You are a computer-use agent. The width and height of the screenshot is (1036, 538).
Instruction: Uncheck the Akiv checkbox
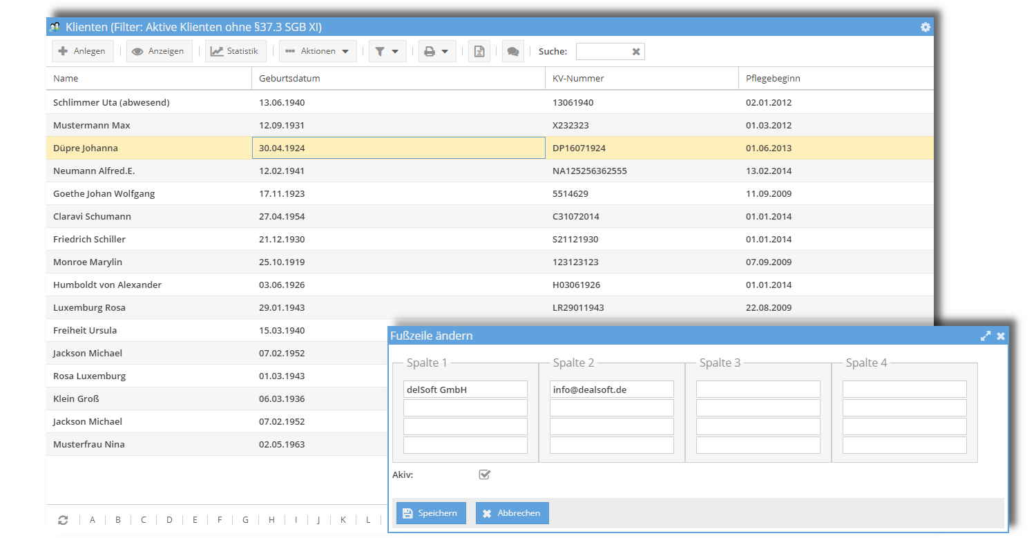pos(484,474)
